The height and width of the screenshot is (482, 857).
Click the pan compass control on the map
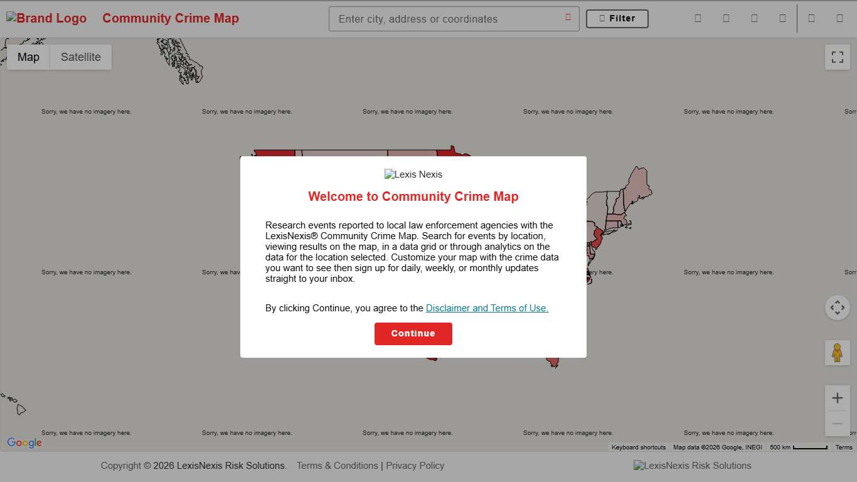pos(838,308)
